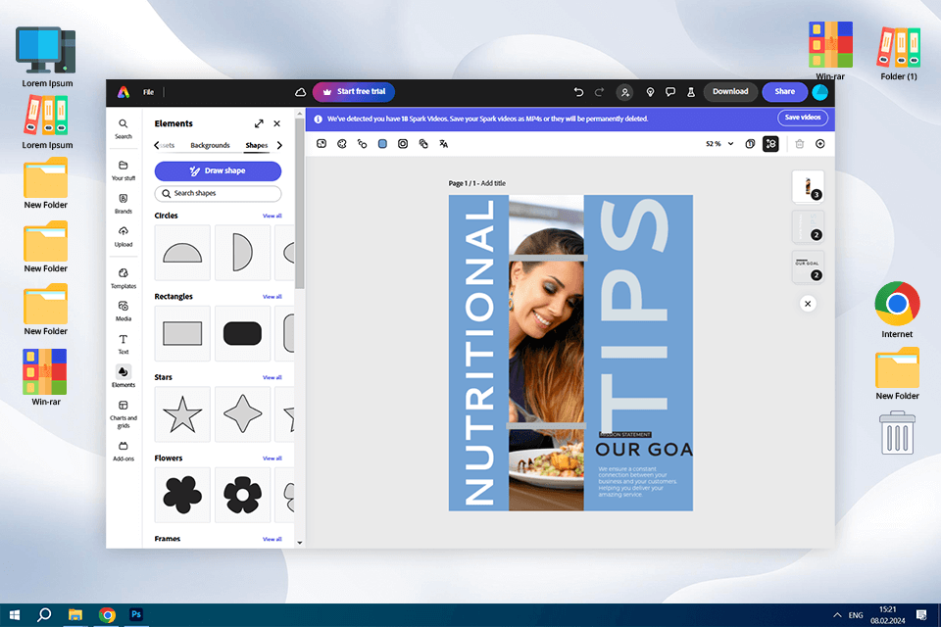
Task: Click the Download button
Action: 730,92
